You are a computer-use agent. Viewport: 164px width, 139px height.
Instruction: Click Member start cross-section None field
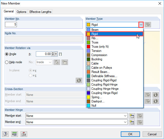pyautogui.click(x=56, y=95)
